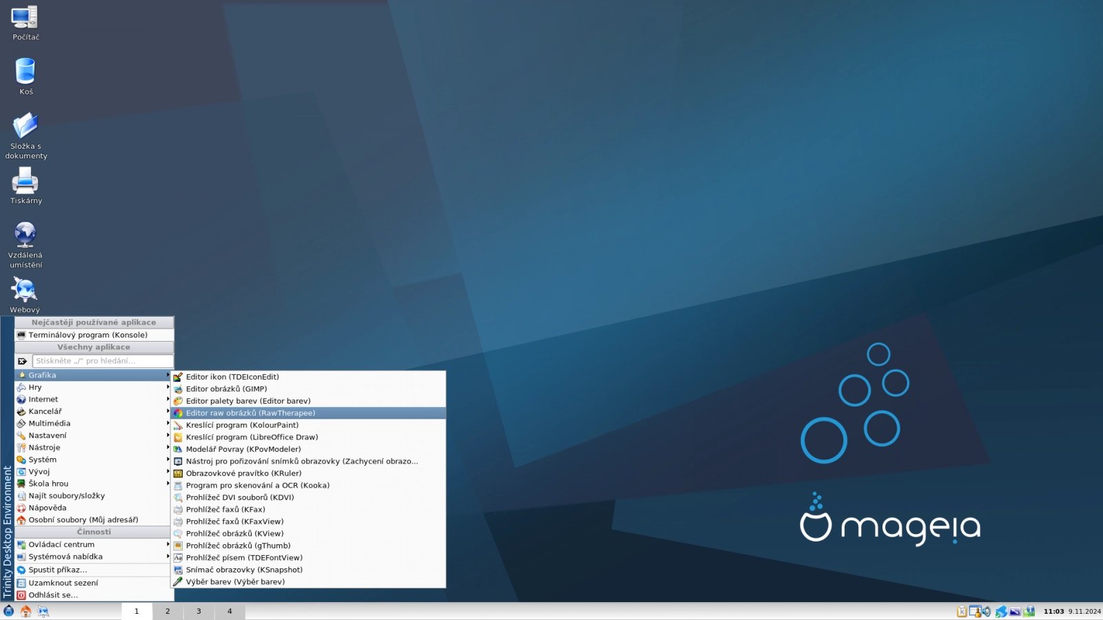Image resolution: width=1103 pixels, height=620 pixels.
Task: Expand the Internet submenu
Action: pyautogui.click(x=93, y=400)
